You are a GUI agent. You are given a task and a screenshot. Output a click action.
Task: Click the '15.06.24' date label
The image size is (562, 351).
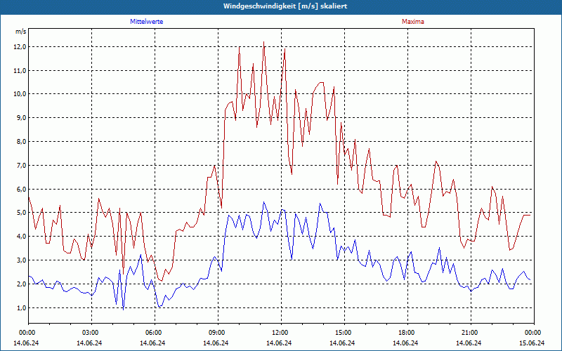click(532, 343)
